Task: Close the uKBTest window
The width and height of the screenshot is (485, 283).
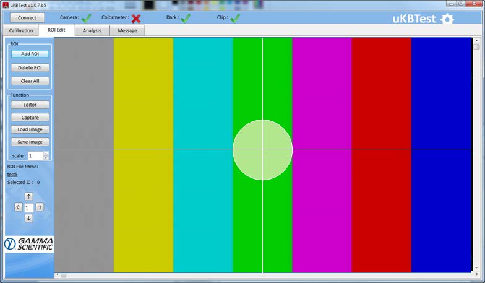Action: pos(474,4)
